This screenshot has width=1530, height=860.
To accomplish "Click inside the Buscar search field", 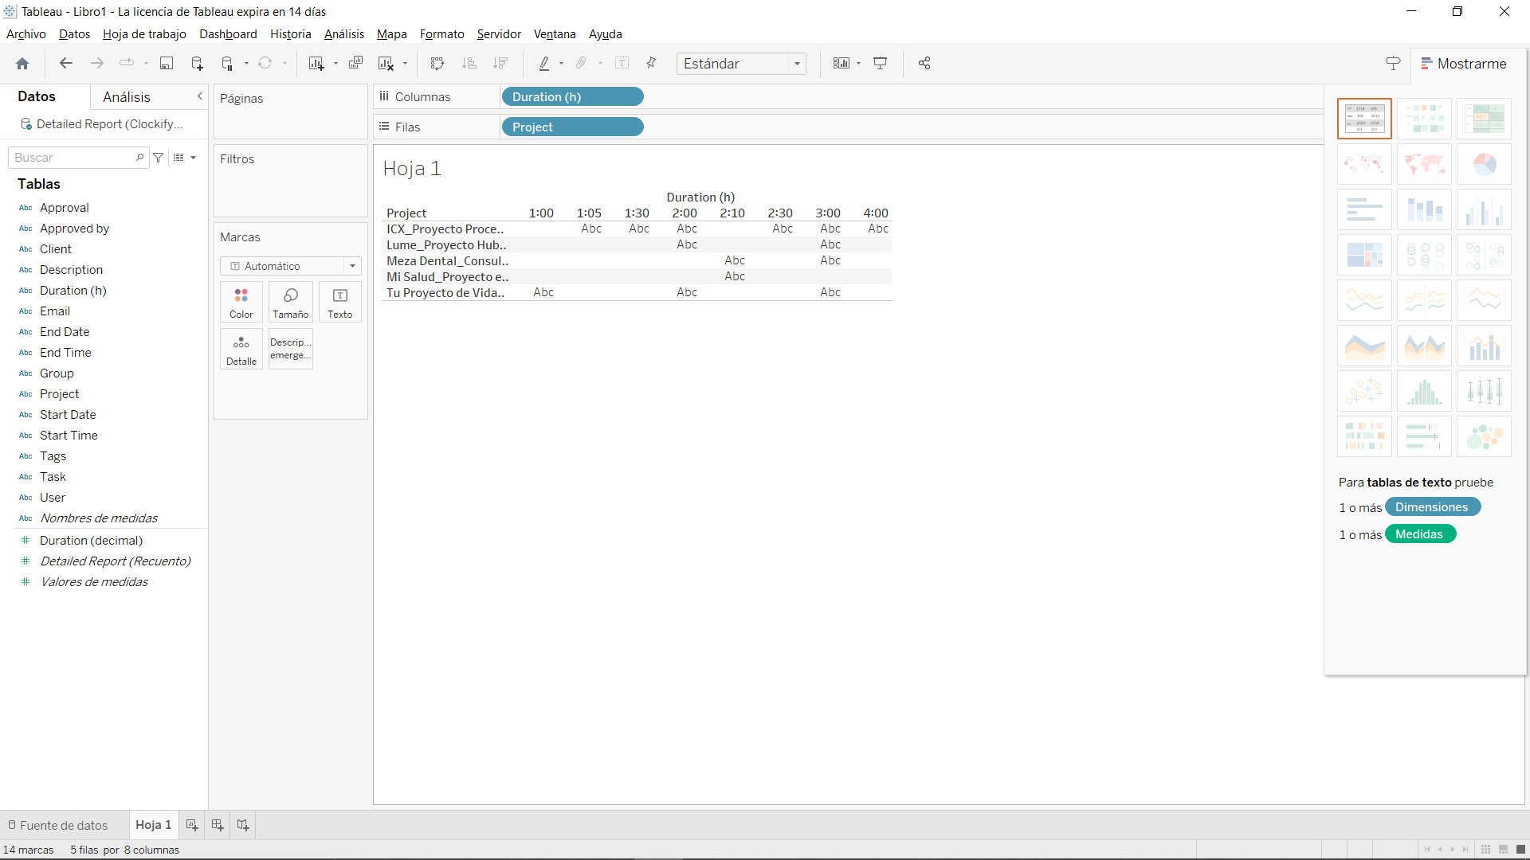I will [72, 157].
